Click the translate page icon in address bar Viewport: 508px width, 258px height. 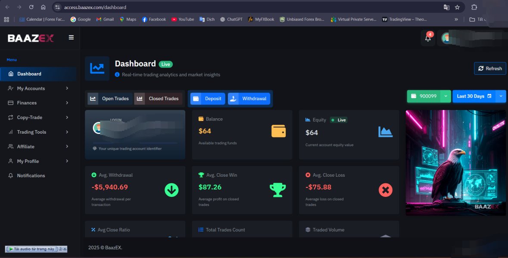click(446, 7)
